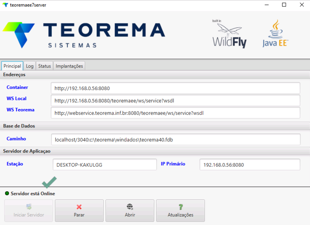
Task: Click the Container label
Action: (x=17, y=87)
